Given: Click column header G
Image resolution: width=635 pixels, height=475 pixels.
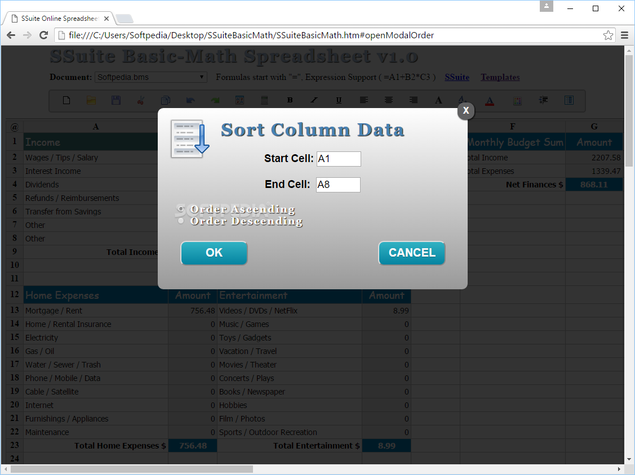Looking at the screenshot, I should (x=594, y=127).
